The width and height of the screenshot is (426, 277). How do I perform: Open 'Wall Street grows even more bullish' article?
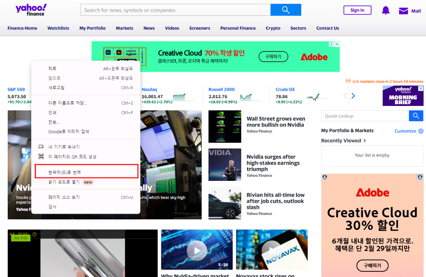pyautogui.click(x=276, y=122)
